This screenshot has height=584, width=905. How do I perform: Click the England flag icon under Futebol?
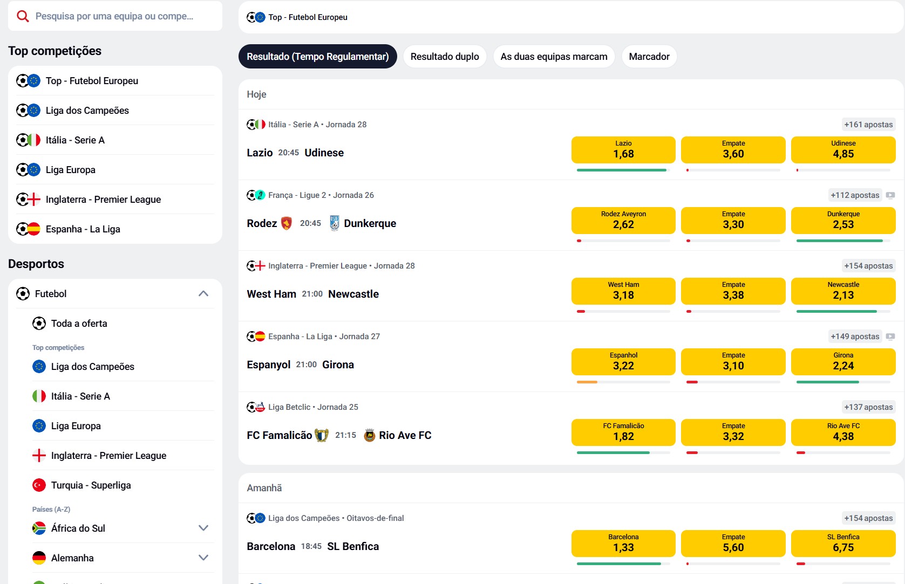click(39, 456)
